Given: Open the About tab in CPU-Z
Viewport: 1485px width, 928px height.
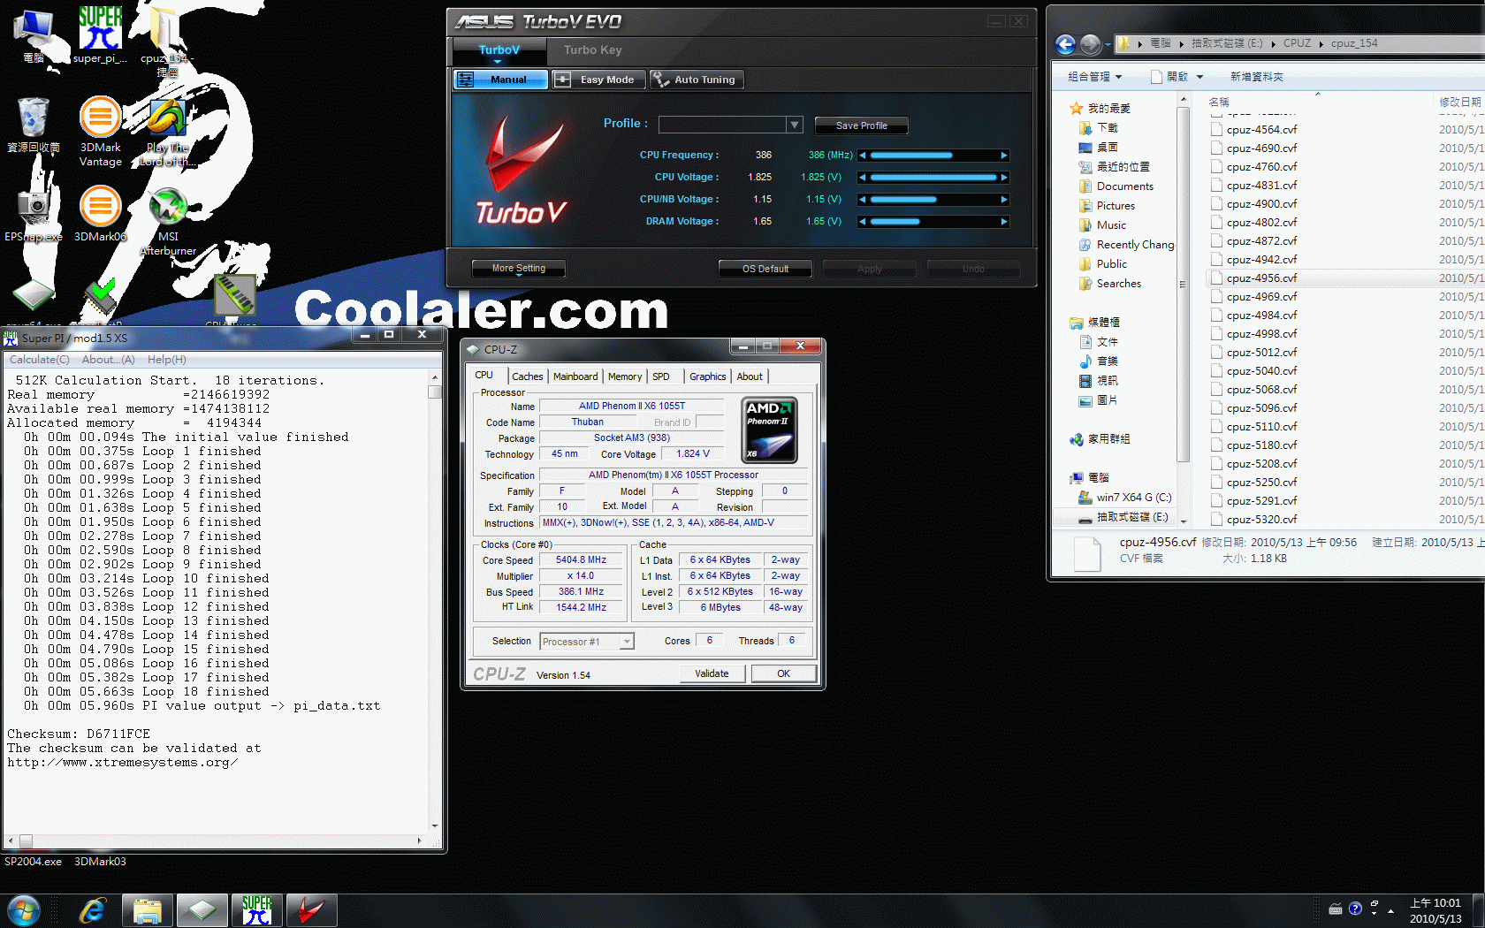Looking at the screenshot, I should (x=750, y=377).
